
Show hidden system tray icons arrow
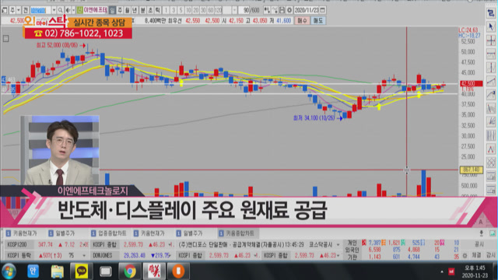point(442,271)
